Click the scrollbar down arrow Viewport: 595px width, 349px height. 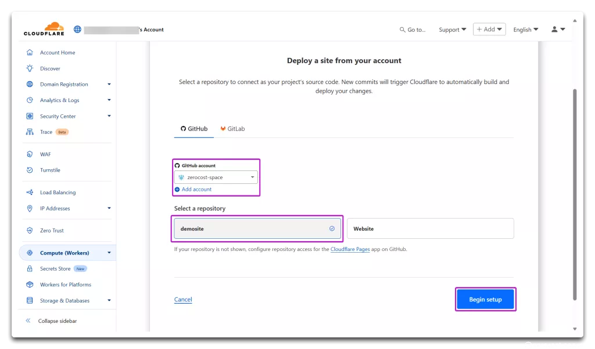575,329
